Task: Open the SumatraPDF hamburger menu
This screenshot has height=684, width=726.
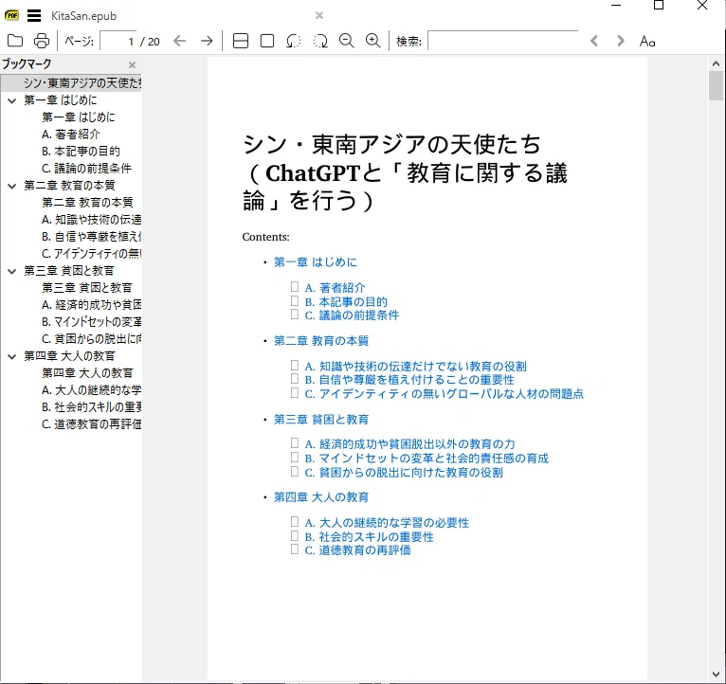Action: (x=34, y=16)
